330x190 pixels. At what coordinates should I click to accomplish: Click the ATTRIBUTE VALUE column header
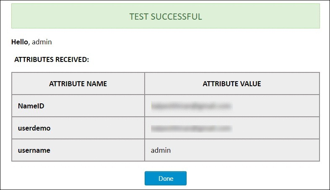point(232,84)
